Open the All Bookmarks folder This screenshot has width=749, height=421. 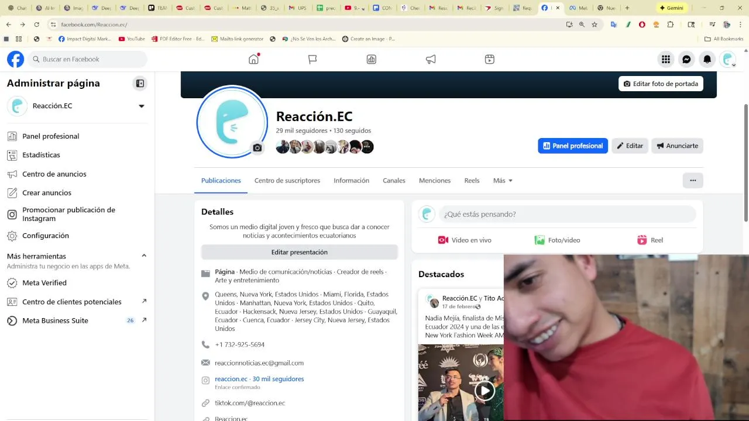pos(724,39)
